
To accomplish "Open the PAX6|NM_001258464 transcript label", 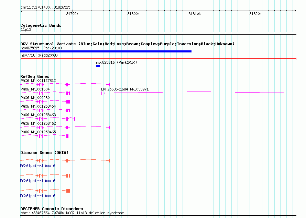I will (38, 106).
